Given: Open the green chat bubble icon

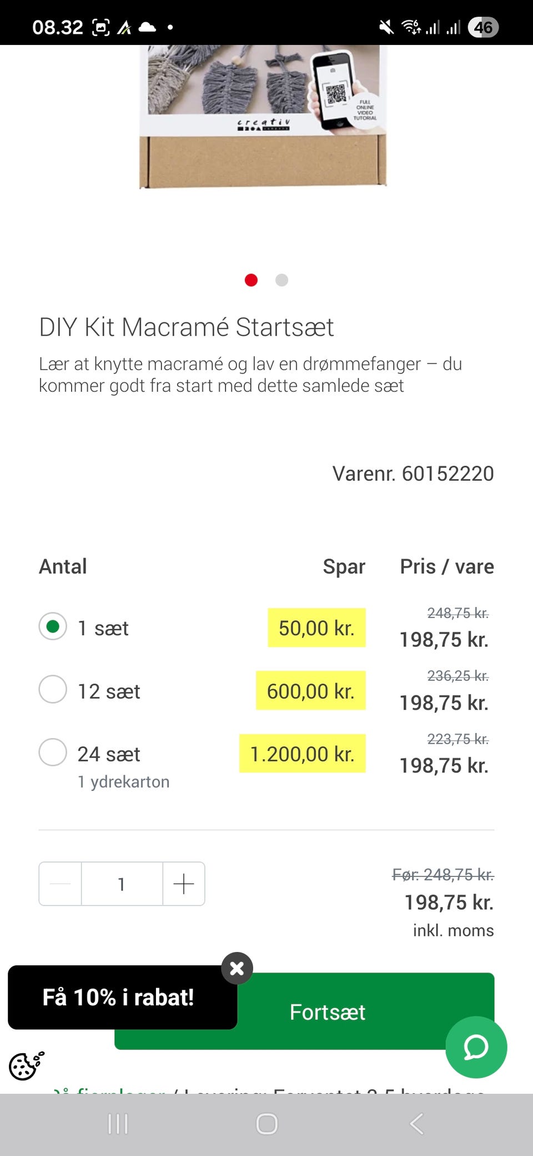Looking at the screenshot, I should point(476,1047).
